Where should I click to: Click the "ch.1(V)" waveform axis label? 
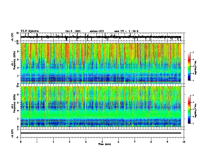(12, 37)
